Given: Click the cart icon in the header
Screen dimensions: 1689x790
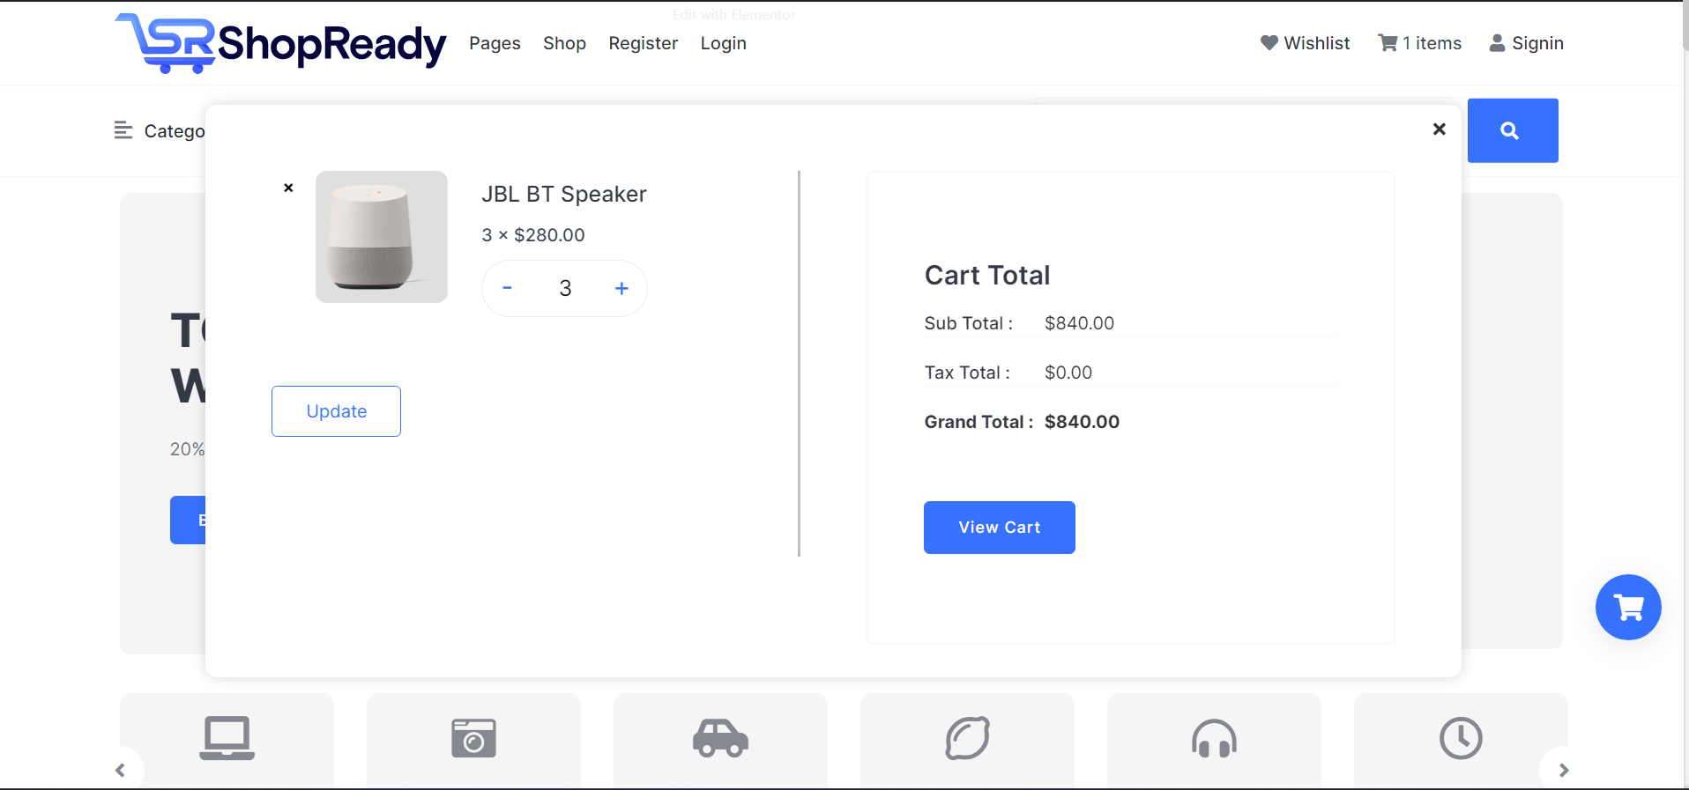Looking at the screenshot, I should 1388,43.
